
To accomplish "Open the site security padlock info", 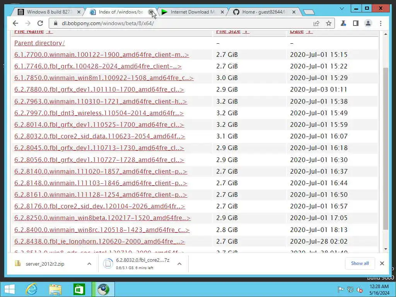I will [x=56, y=23].
